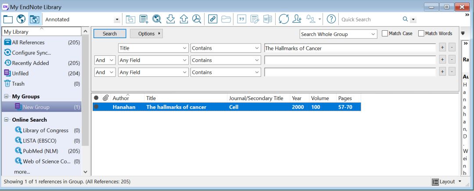Open the Quick Search dropdown arrow

coord(413,20)
